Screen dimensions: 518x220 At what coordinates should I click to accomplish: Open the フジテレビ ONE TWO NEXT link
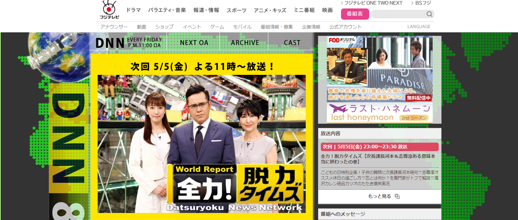[x=373, y=3]
